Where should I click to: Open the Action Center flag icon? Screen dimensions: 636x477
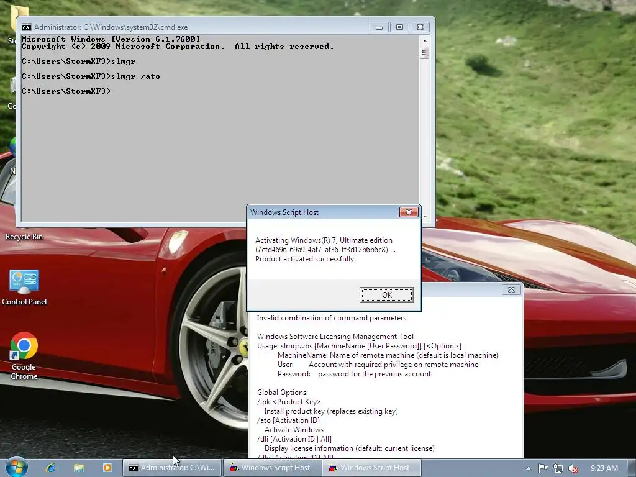tap(543, 468)
